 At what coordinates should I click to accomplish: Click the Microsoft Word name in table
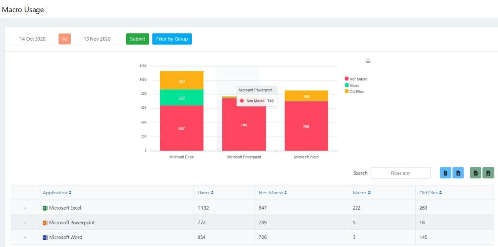click(66, 237)
